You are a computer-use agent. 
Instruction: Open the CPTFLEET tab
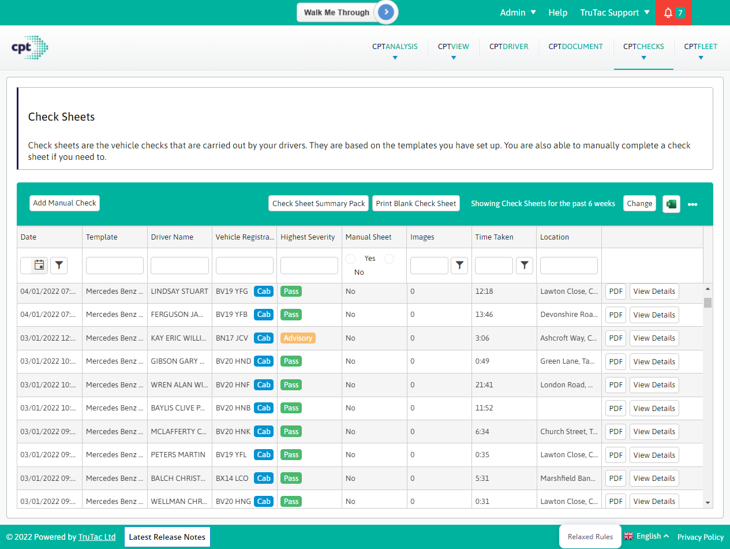(x=700, y=47)
